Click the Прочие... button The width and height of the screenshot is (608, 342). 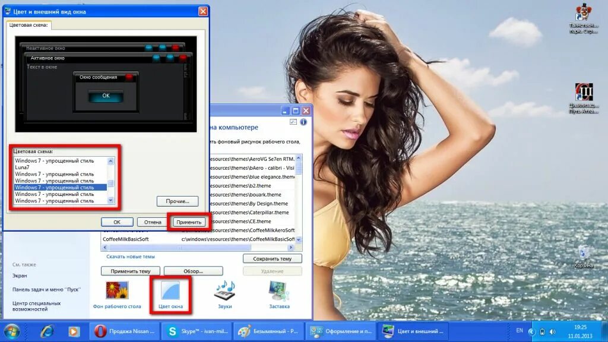(178, 201)
